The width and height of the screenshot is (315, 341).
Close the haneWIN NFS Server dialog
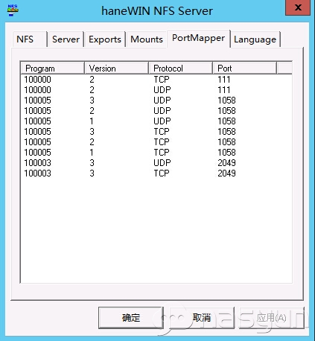298,7
